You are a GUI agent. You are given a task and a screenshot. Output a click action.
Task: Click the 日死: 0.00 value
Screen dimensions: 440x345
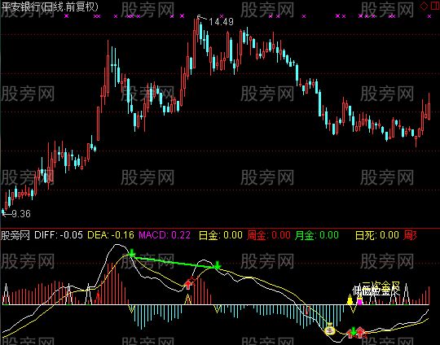(x=377, y=235)
